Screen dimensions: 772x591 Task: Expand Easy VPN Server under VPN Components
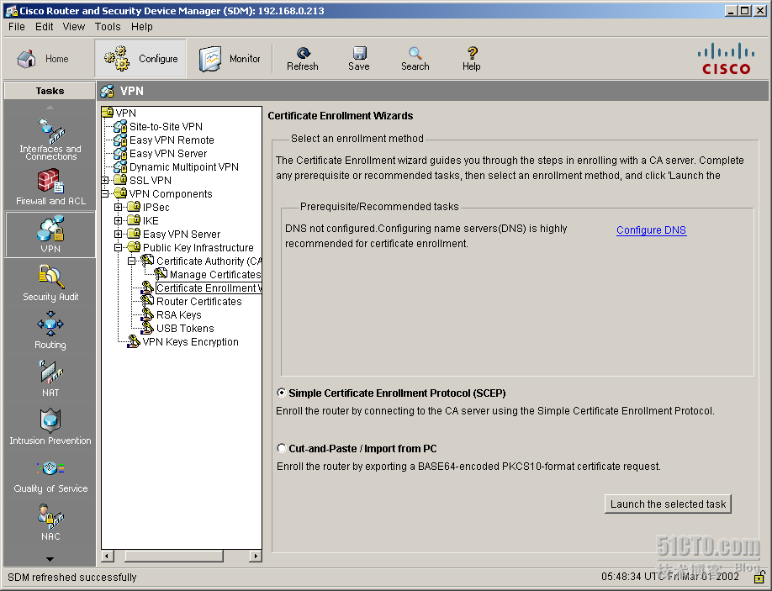pyautogui.click(x=119, y=235)
